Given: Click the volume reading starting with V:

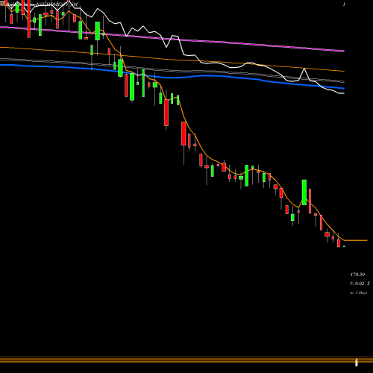Looking at the screenshot, I should coord(360,283).
